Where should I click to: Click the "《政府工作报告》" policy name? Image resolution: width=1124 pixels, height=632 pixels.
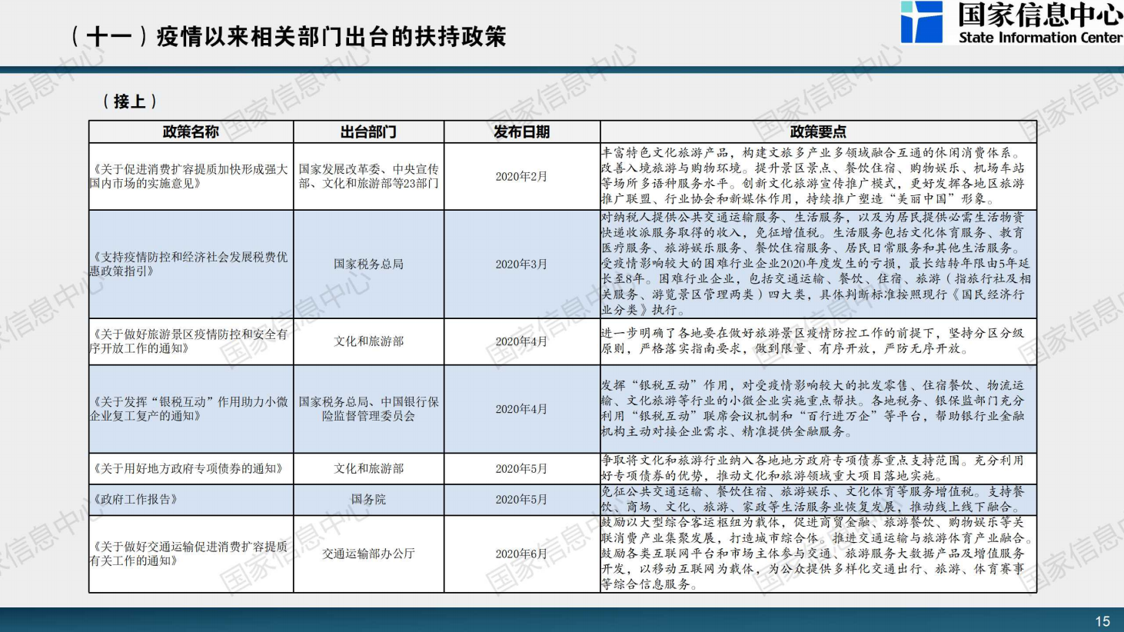tap(135, 500)
